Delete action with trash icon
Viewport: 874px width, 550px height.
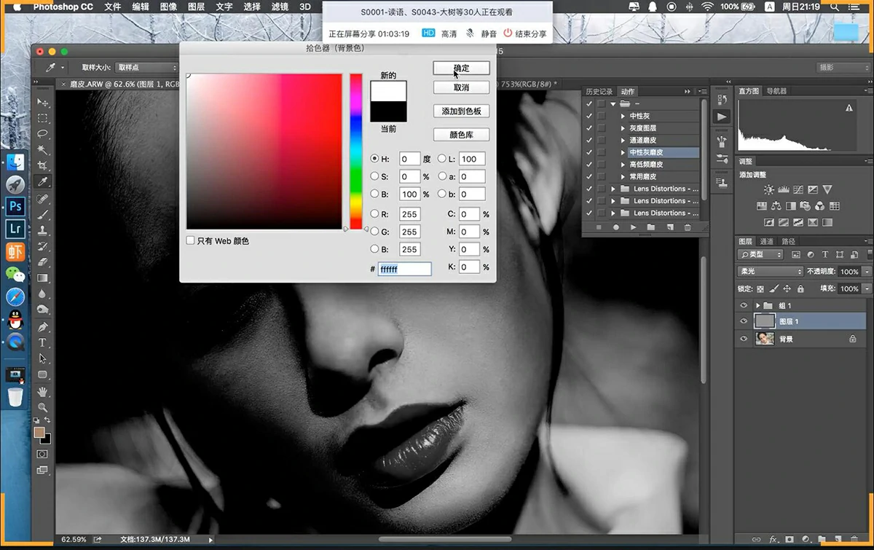(687, 228)
